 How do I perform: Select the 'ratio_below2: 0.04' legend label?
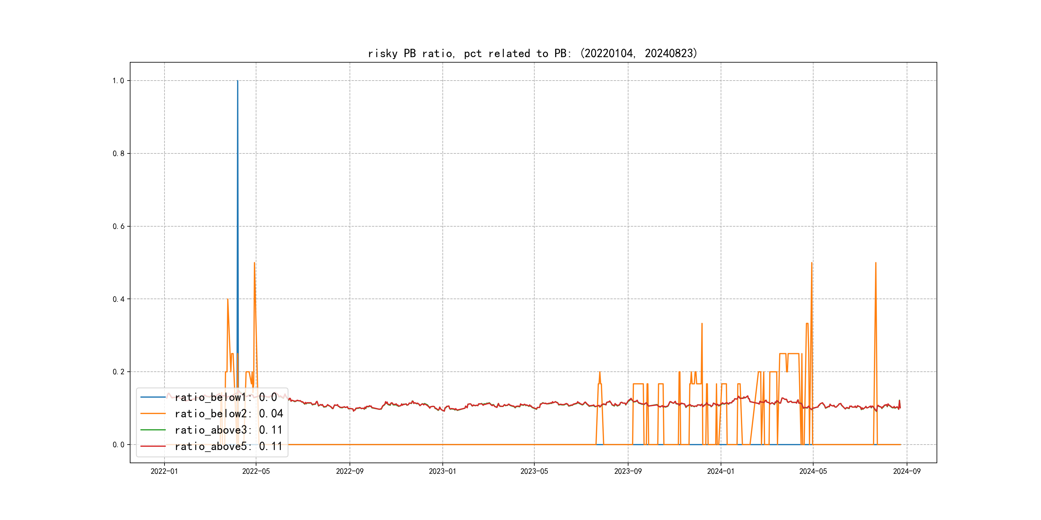[x=229, y=414]
